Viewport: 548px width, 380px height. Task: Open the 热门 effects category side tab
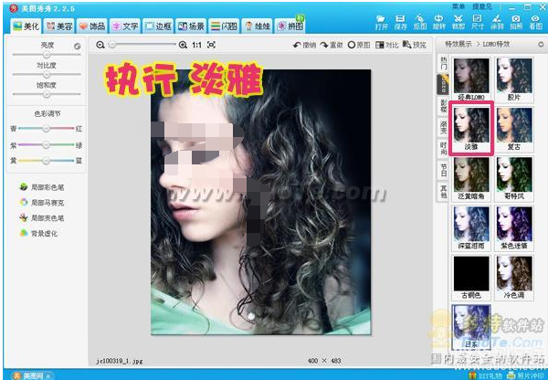(x=444, y=64)
